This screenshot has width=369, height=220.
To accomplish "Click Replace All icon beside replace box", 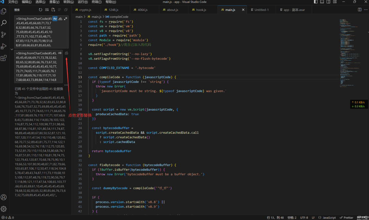I will 66,53.
